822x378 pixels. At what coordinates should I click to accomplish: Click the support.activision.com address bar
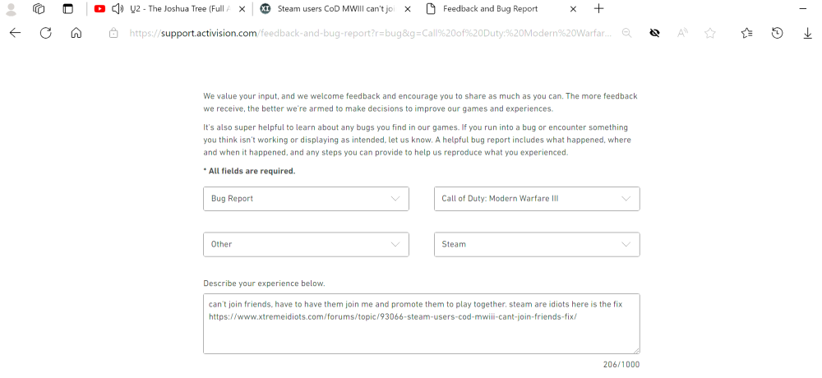370,33
